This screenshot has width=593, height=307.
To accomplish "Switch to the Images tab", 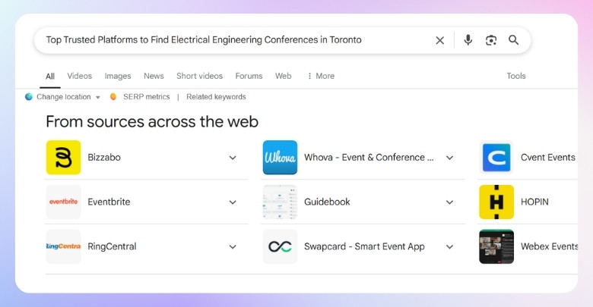I will tap(118, 76).
